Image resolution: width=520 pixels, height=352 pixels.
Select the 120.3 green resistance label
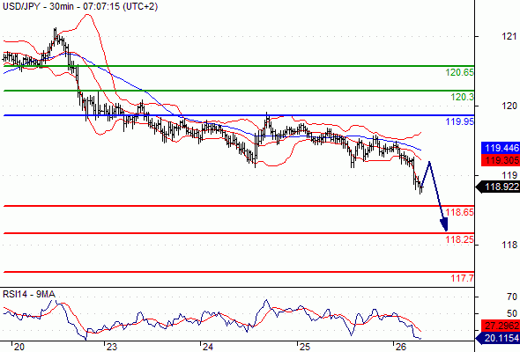click(x=463, y=97)
